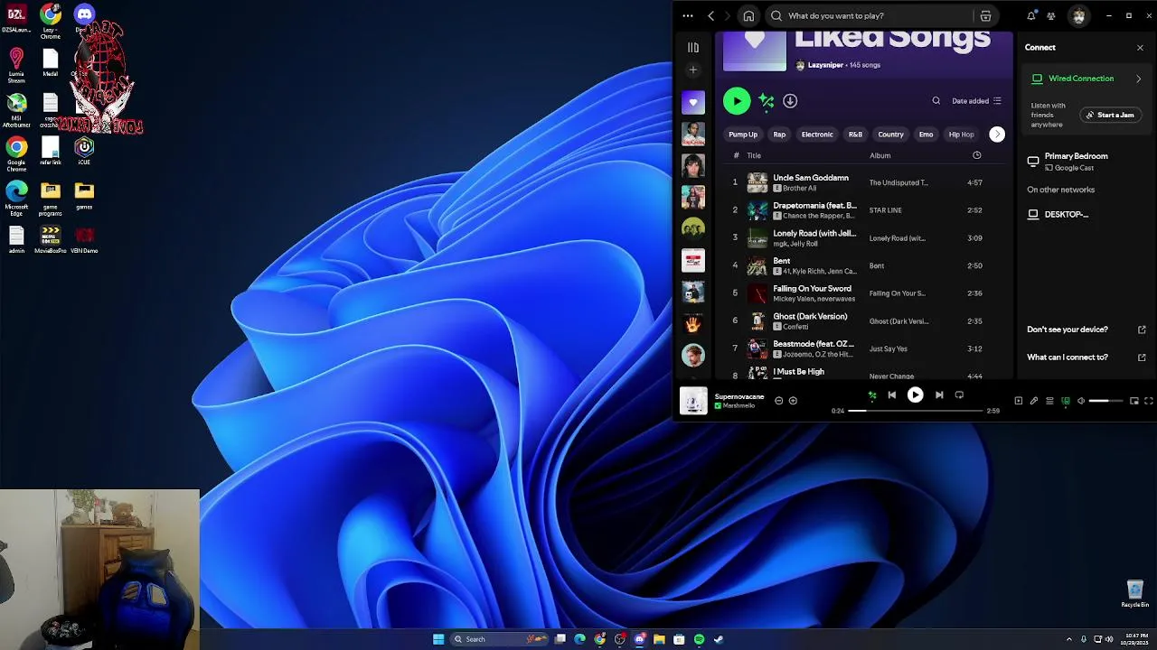Toggle shuffle in the player bar
The width and height of the screenshot is (1157, 650).
[x=872, y=395]
